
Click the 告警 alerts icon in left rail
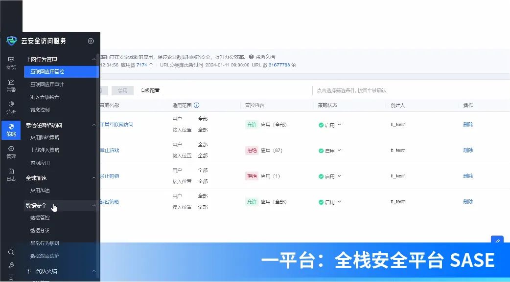pyautogui.click(x=11, y=85)
